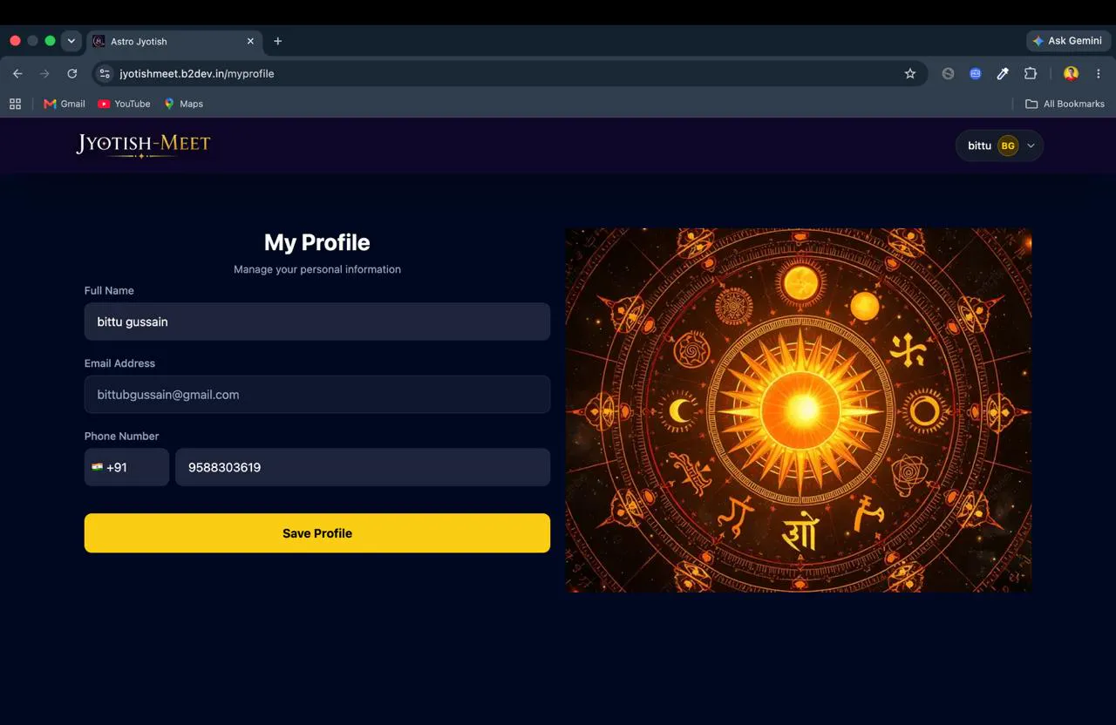The image size is (1116, 725).
Task: Expand the tab search dropdown arrow
Action: pyautogui.click(x=71, y=41)
